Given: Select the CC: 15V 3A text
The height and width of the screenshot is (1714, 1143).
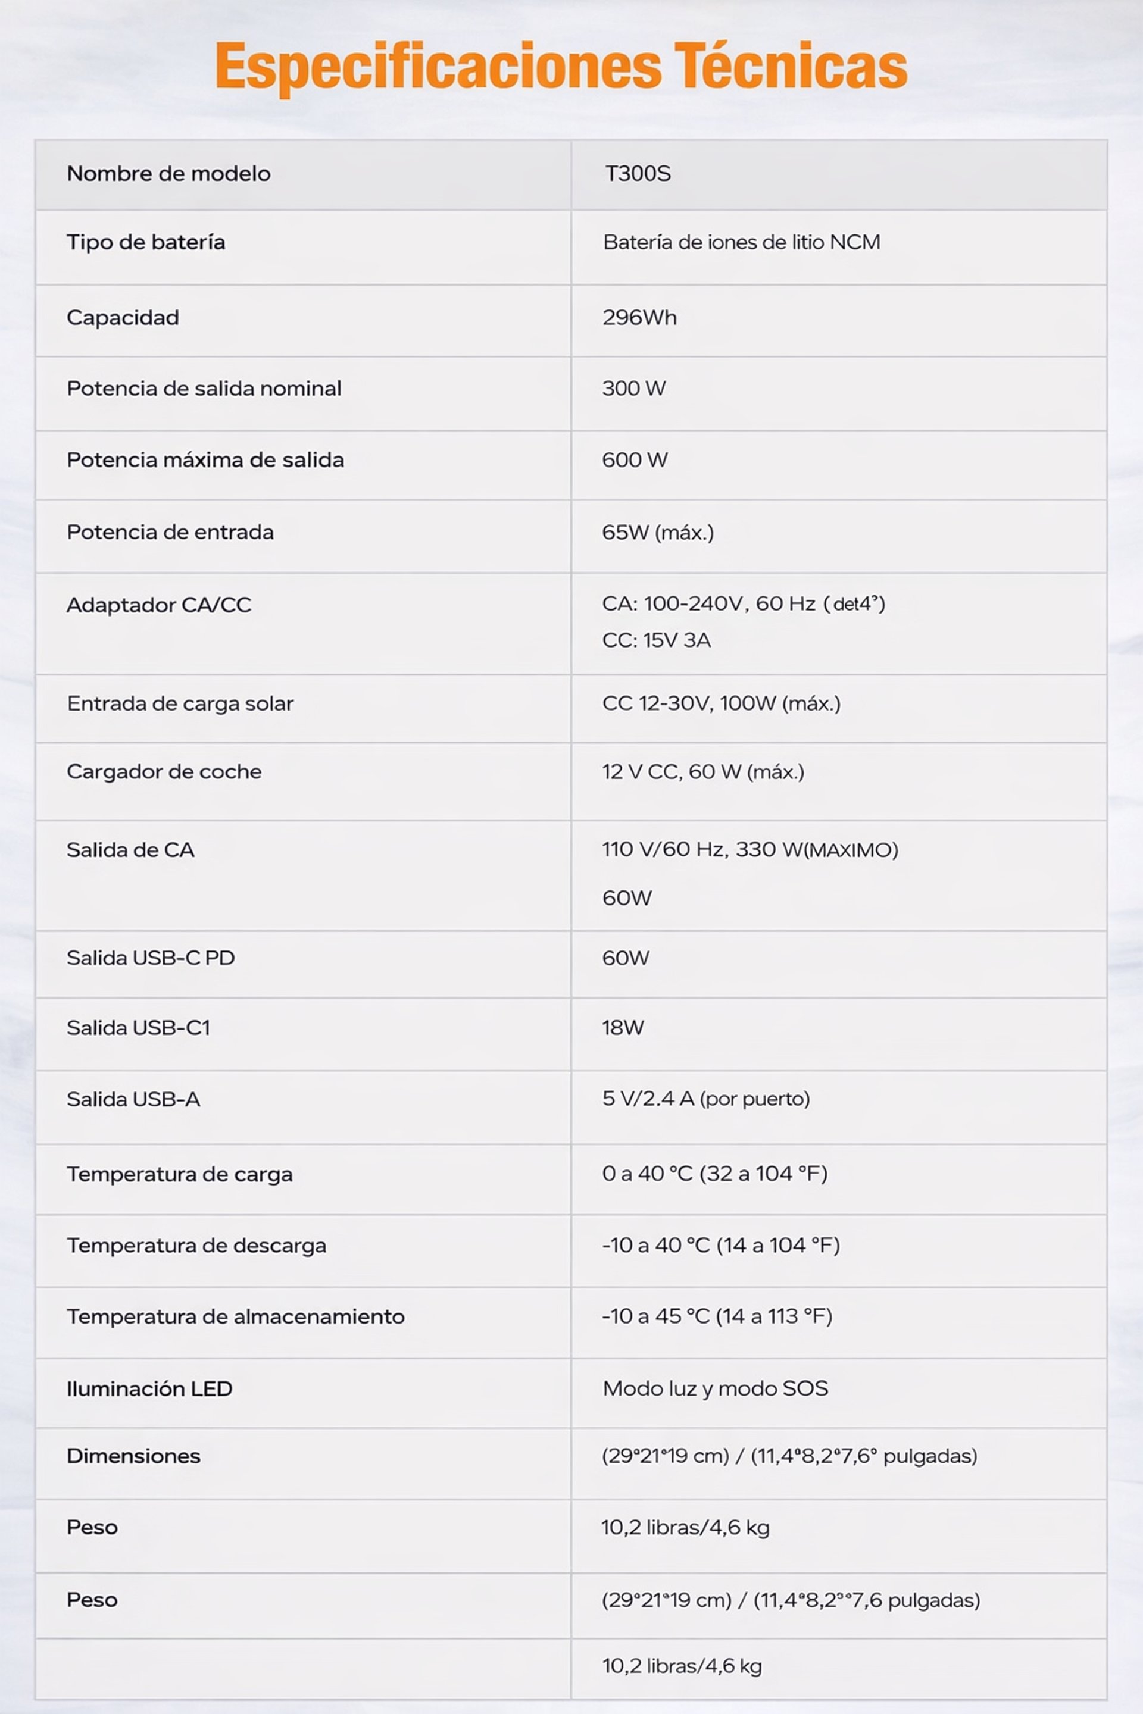Looking at the screenshot, I should click(x=656, y=640).
